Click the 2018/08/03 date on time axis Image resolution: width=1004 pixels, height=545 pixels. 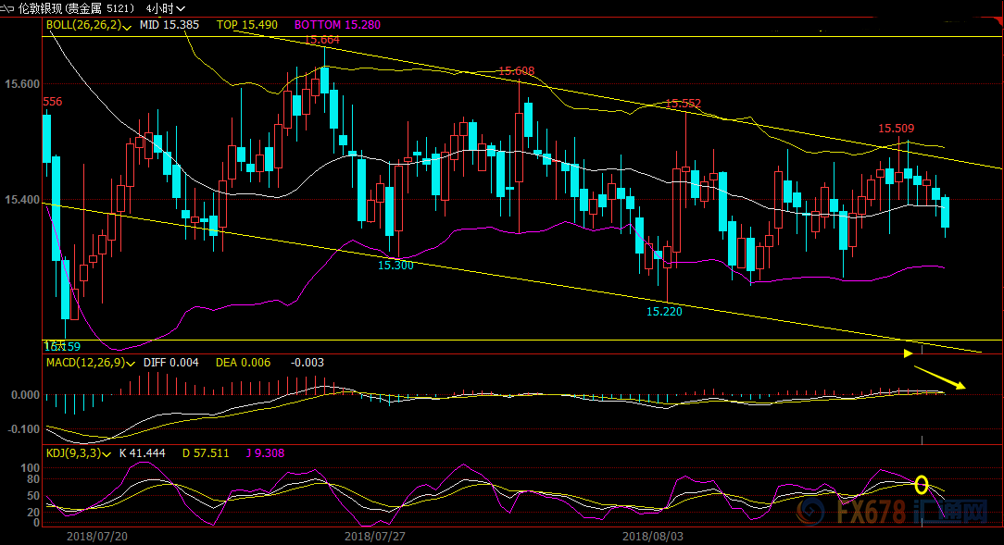coord(653,536)
